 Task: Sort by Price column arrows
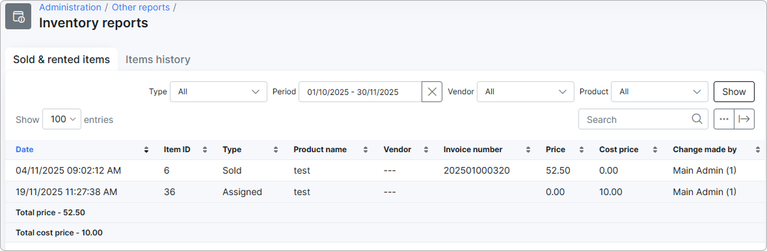[582, 150]
